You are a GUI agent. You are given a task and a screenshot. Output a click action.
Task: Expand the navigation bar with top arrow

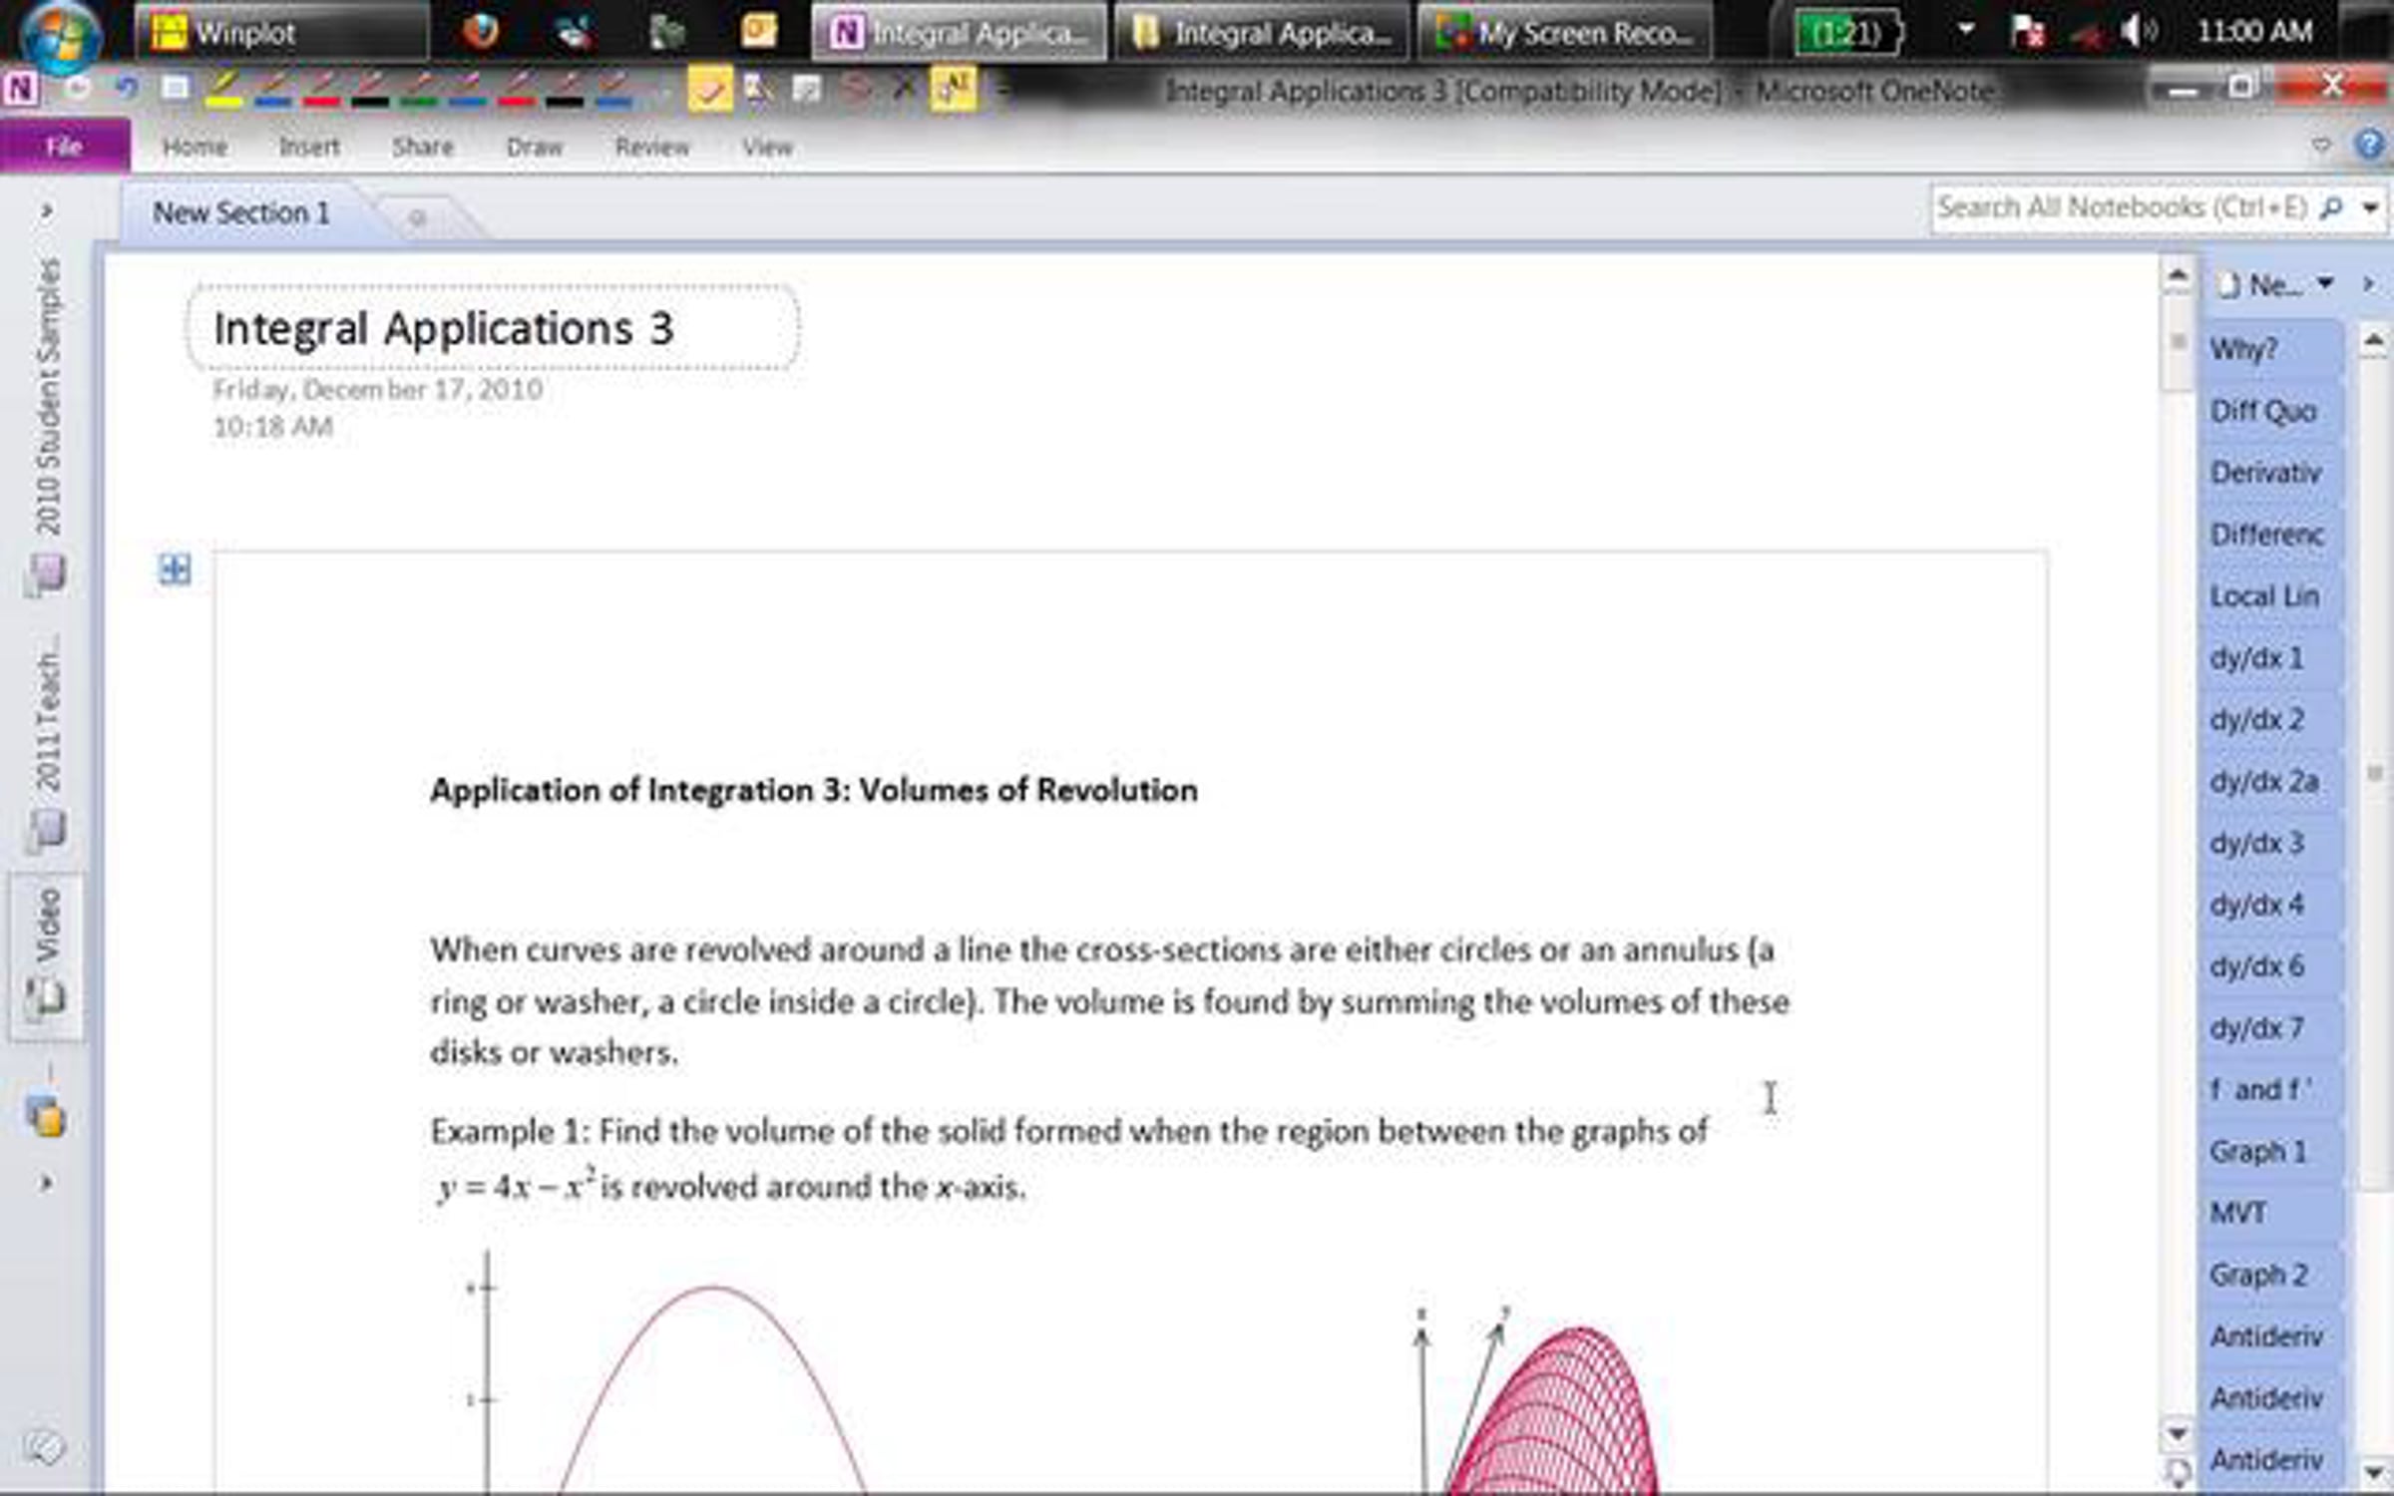(46, 211)
